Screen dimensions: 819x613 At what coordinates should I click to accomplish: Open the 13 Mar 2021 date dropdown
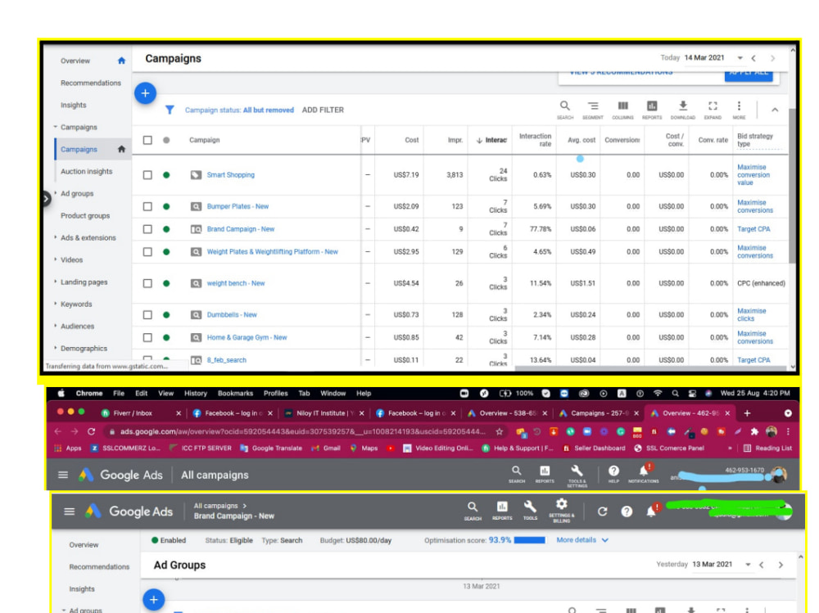point(748,565)
